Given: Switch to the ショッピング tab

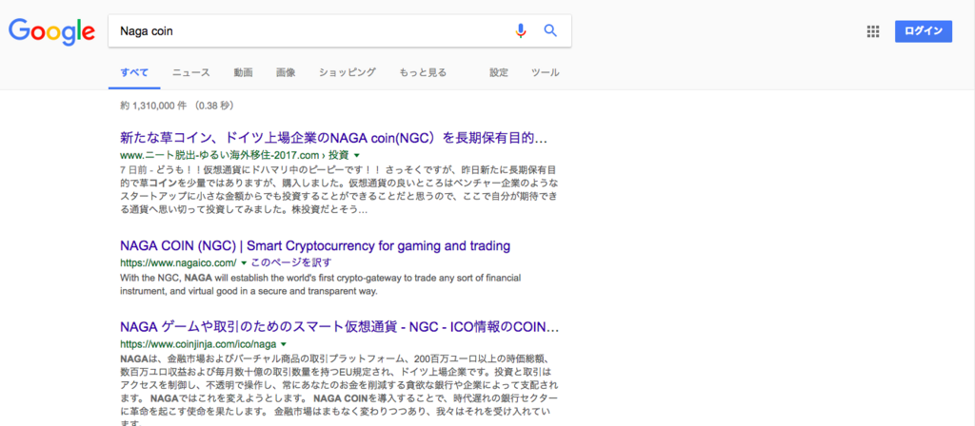Looking at the screenshot, I should 347,72.
